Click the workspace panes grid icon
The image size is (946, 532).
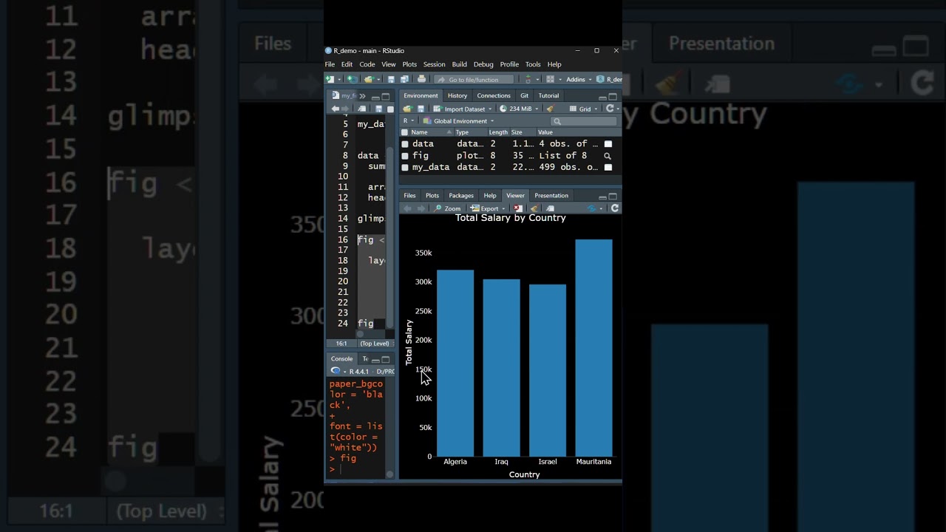pos(550,79)
